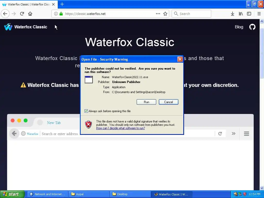Switch to Network and Internet taskbar window
This screenshot has width=264, height=198.
[x=48, y=194]
